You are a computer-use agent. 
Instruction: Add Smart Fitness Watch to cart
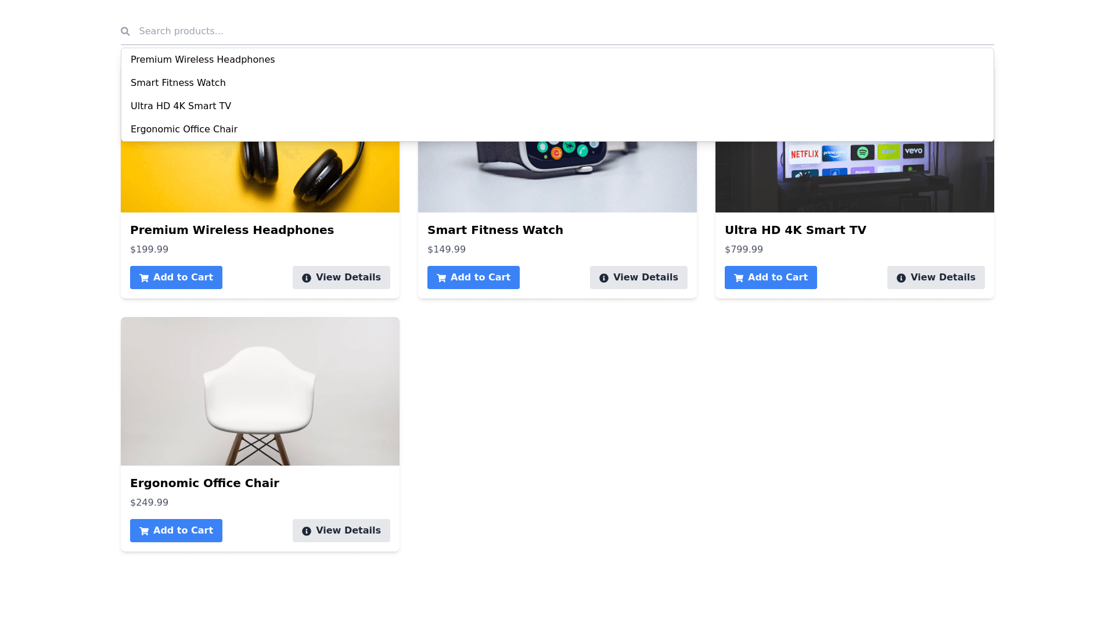coord(473,278)
